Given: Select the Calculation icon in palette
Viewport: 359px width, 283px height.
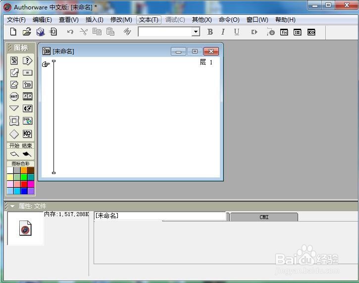Looking at the screenshot, I should (x=27, y=73).
